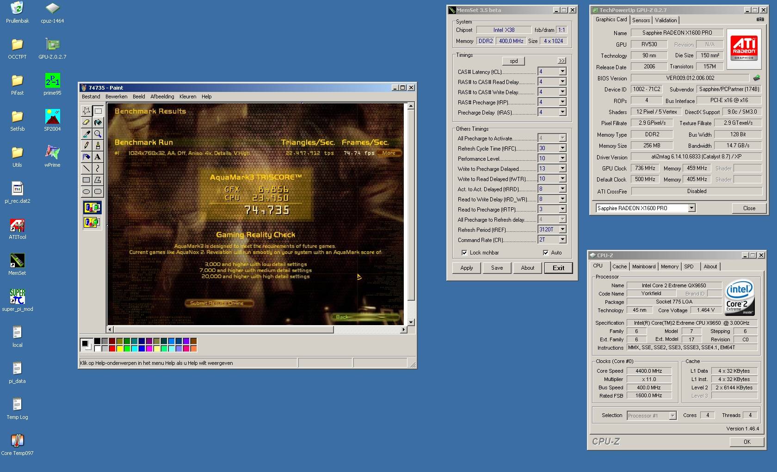Switch to the Mainboard tab in CPU-Z

tap(644, 266)
